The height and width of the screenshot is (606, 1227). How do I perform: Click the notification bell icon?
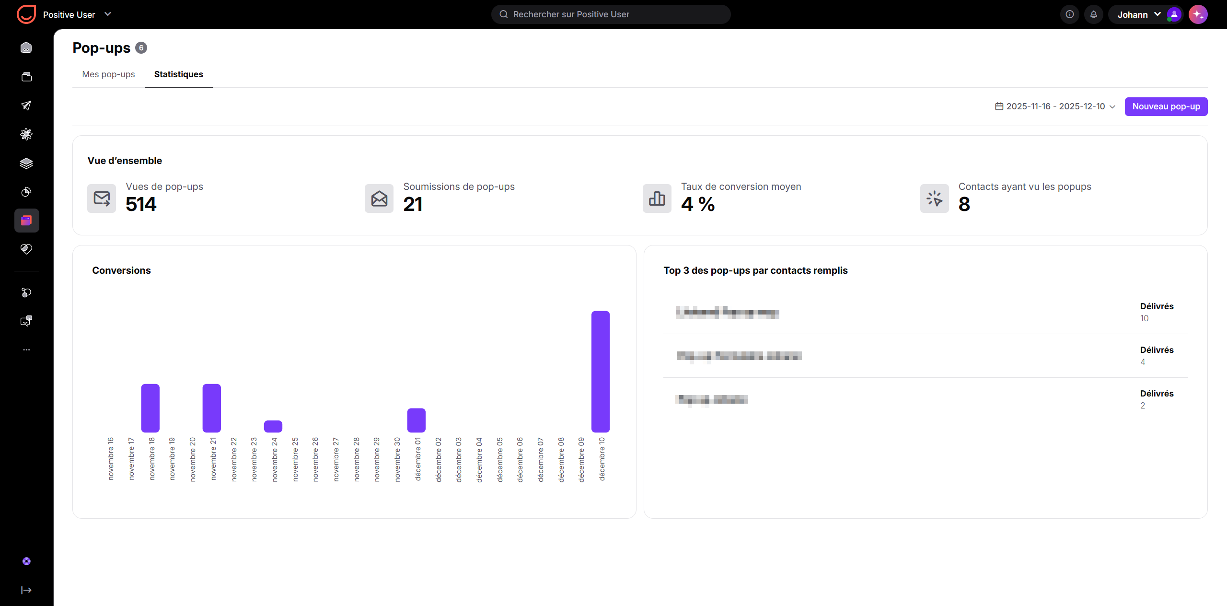point(1093,14)
